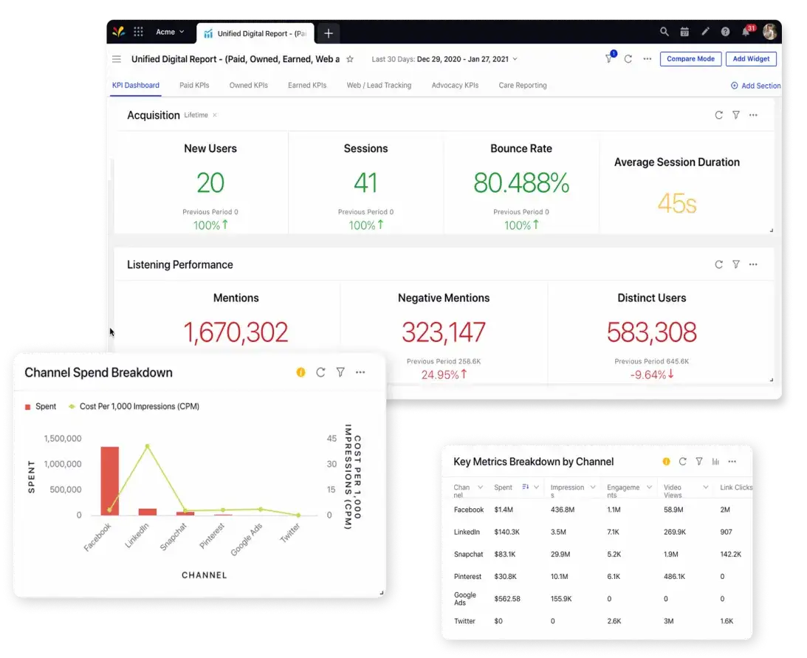Open the calendar icon in top bar
The width and height of the screenshot is (807, 658).
tap(684, 32)
